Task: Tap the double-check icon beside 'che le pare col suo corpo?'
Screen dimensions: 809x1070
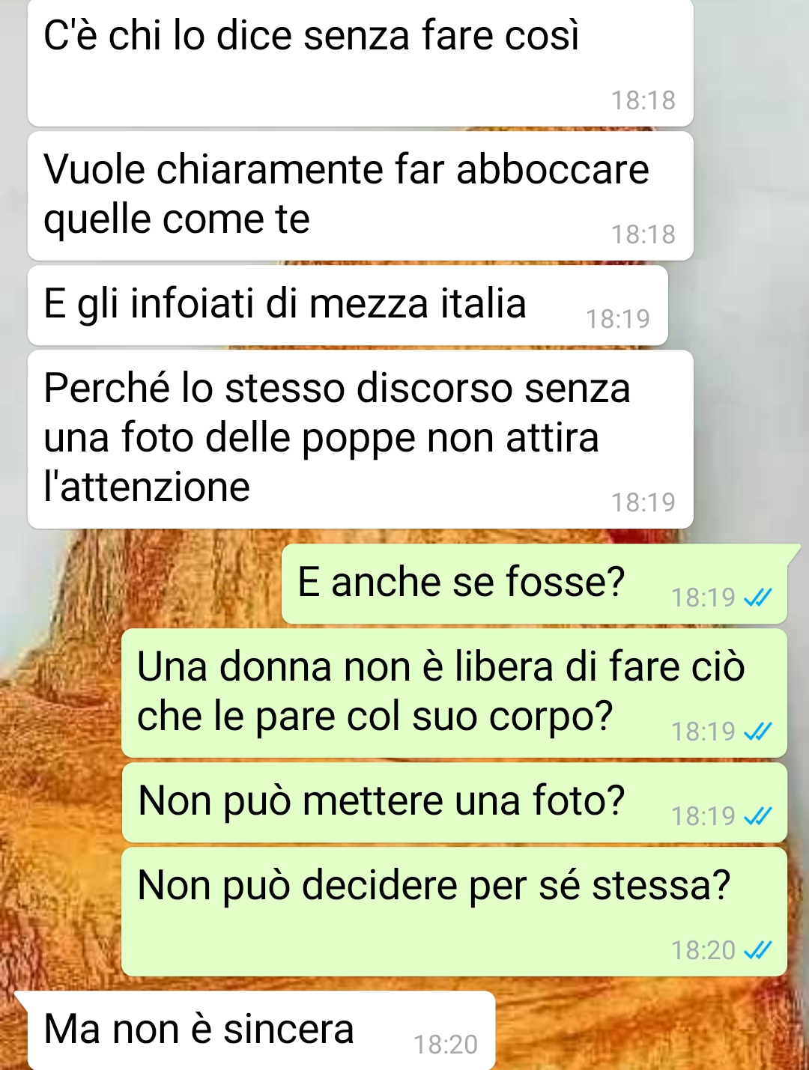Action: [757, 732]
